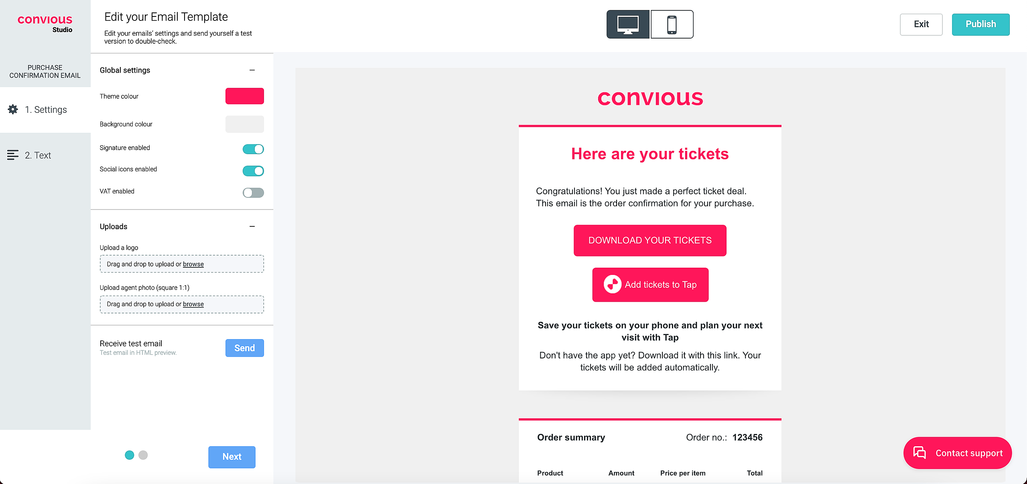
Task: Disable the Signature enabled toggle
Action: (253, 149)
